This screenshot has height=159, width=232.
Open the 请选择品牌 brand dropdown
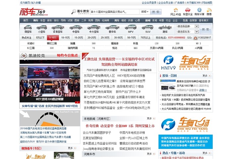187,26
